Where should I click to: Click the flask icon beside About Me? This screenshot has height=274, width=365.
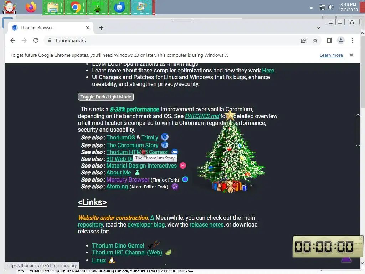(x=137, y=172)
